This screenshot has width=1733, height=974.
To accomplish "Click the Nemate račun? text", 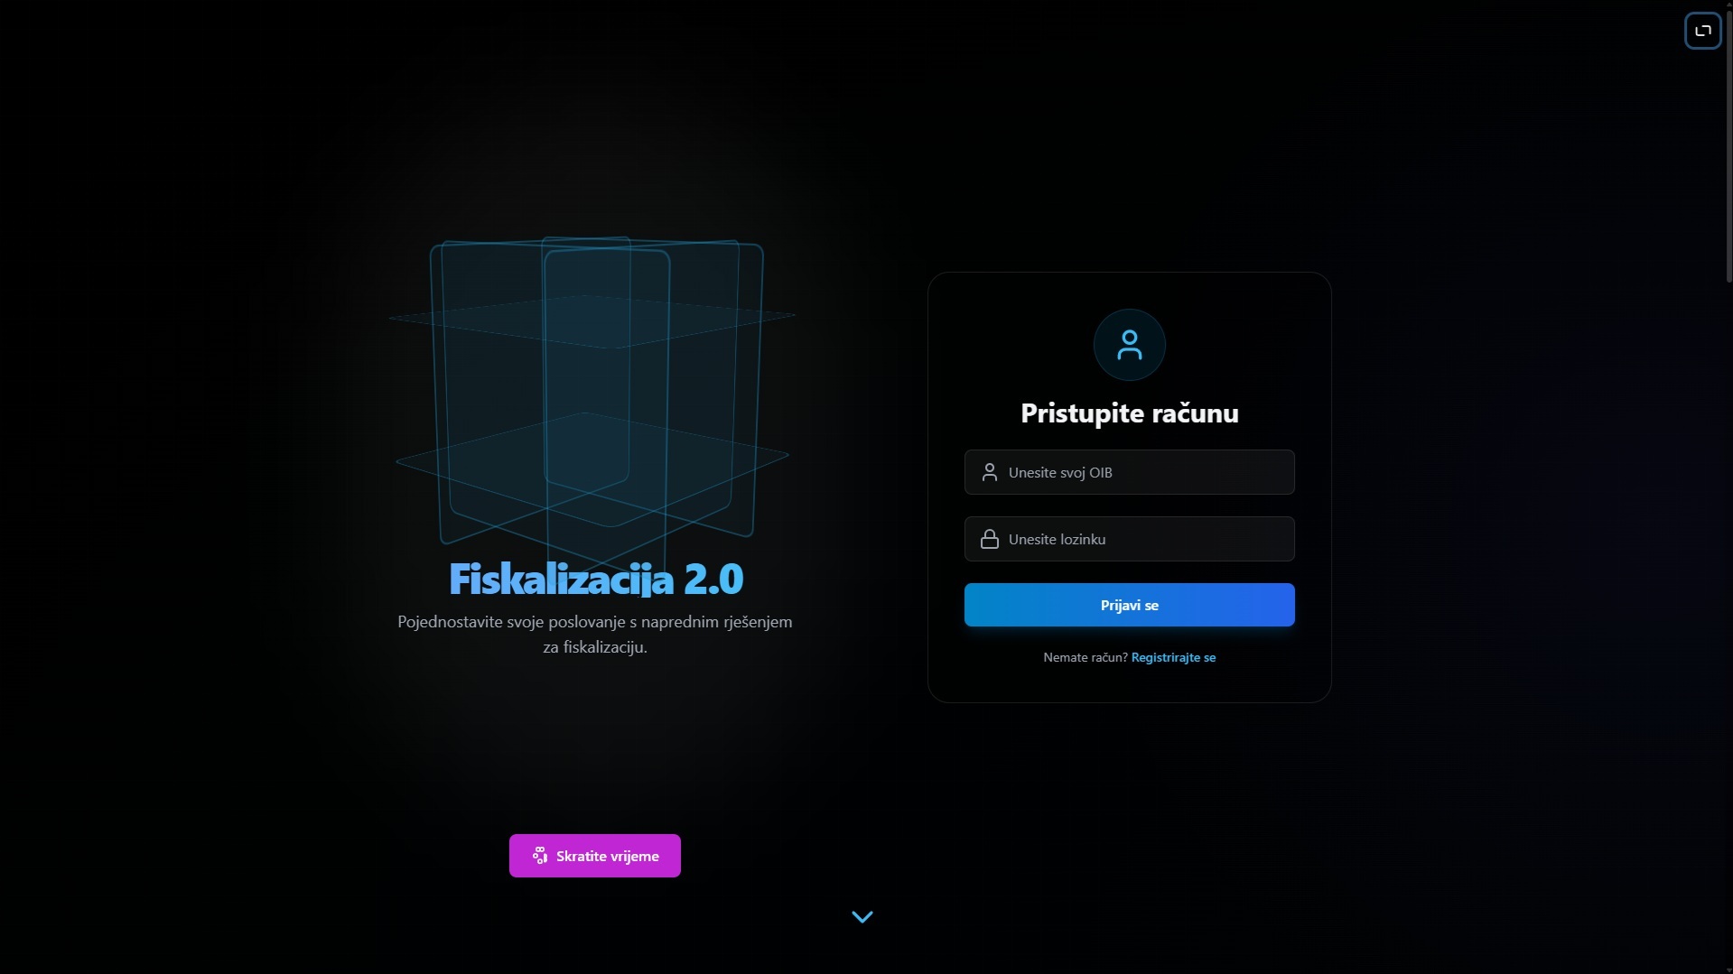I will [x=1085, y=657].
